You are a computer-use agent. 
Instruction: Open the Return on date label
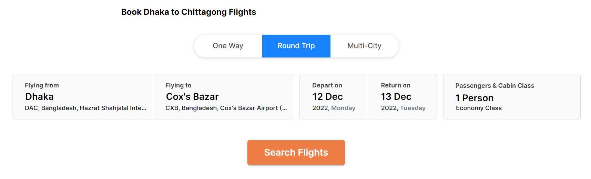pos(395,85)
